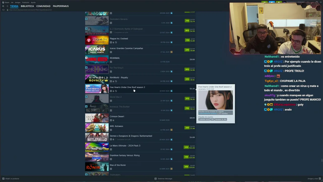Open the Crimson Desert listing
Image resolution: width=323 pixels, height=182 pixels.
[x=140, y=118]
